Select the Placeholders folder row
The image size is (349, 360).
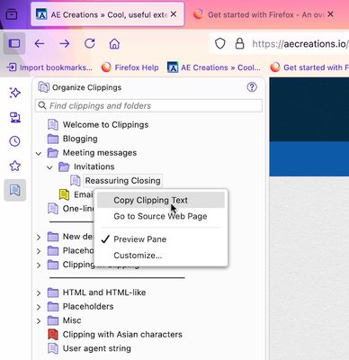pyautogui.click(x=88, y=307)
